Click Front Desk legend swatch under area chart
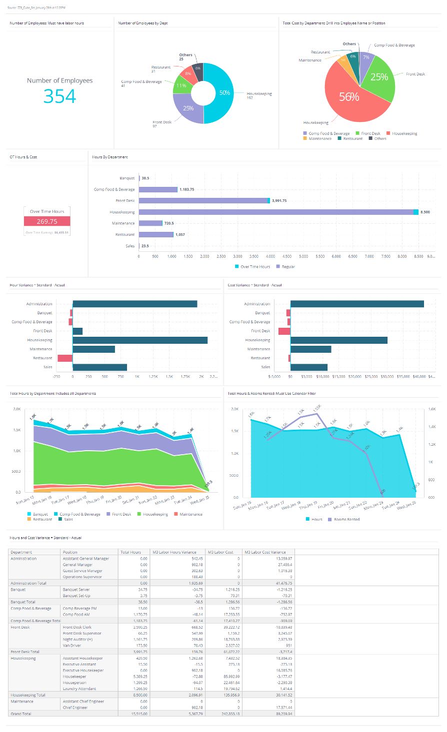This screenshot has width=447, height=732. pyautogui.click(x=108, y=514)
